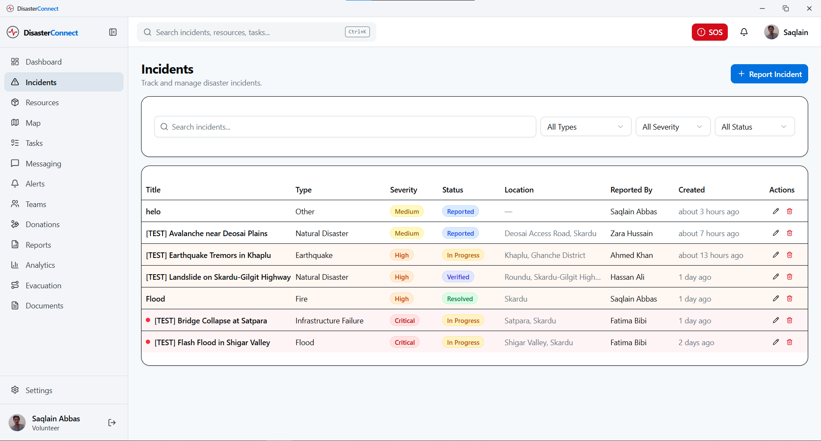This screenshot has width=821, height=441.
Task: Delete the Flash Flood in Shigar Valley incident
Action: pyautogui.click(x=789, y=342)
